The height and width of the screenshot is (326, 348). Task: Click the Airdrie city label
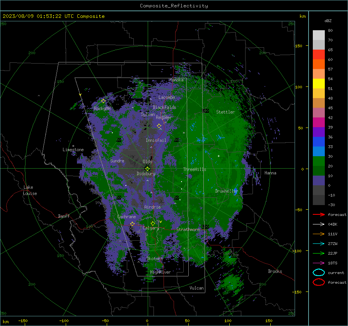pyautogui.click(x=152, y=207)
